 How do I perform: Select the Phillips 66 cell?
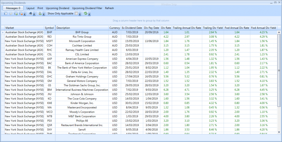click(82, 121)
